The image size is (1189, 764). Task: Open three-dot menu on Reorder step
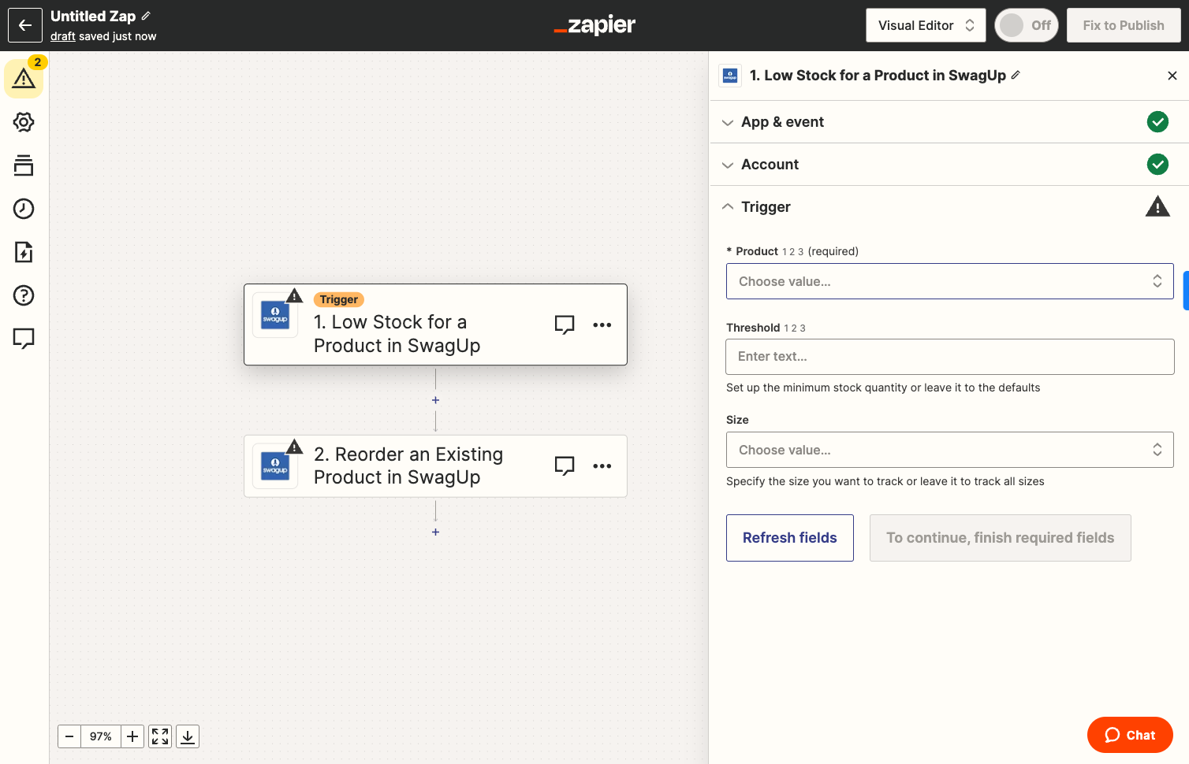[x=602, y=465]
